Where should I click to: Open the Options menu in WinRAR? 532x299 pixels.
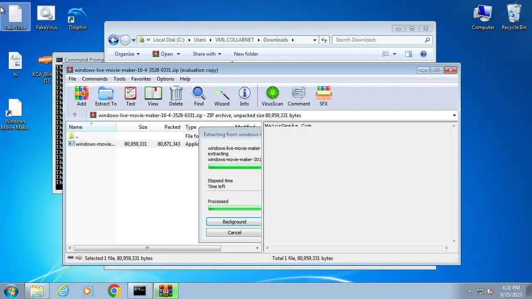point(165,79)
